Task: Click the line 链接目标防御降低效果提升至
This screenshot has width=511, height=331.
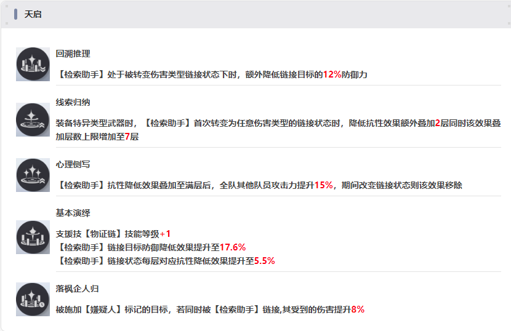Action: tap(151, 247)
